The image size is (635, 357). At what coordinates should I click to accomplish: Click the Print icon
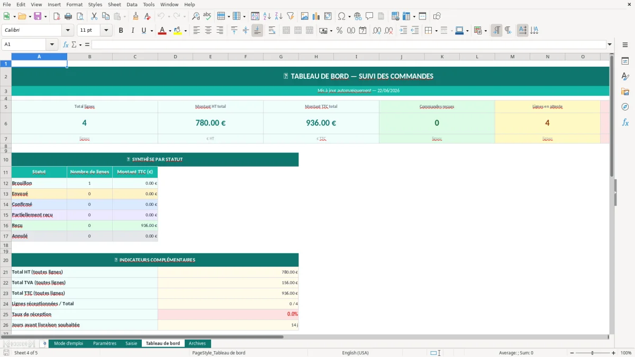tap(68, 16)
